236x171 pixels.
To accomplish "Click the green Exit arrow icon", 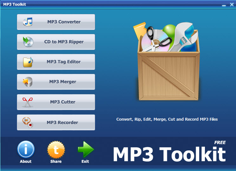I will coord(86,149).
